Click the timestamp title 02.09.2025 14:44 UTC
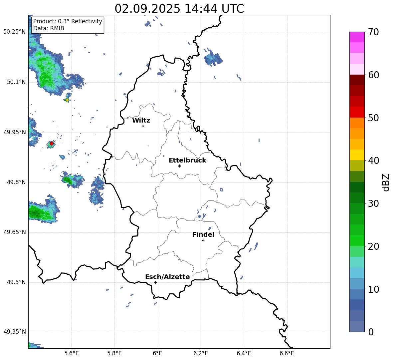Image resolution: width=394 pixels, height=360 pixels. (x=179, y=9)
